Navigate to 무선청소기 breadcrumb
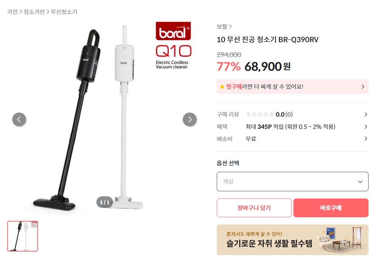379x262 pixels. tap(64, 12)
